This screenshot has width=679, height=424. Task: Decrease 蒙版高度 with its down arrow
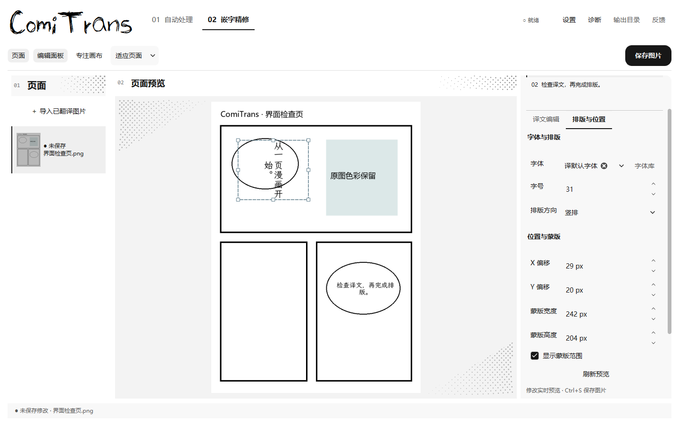pos(653,343)
